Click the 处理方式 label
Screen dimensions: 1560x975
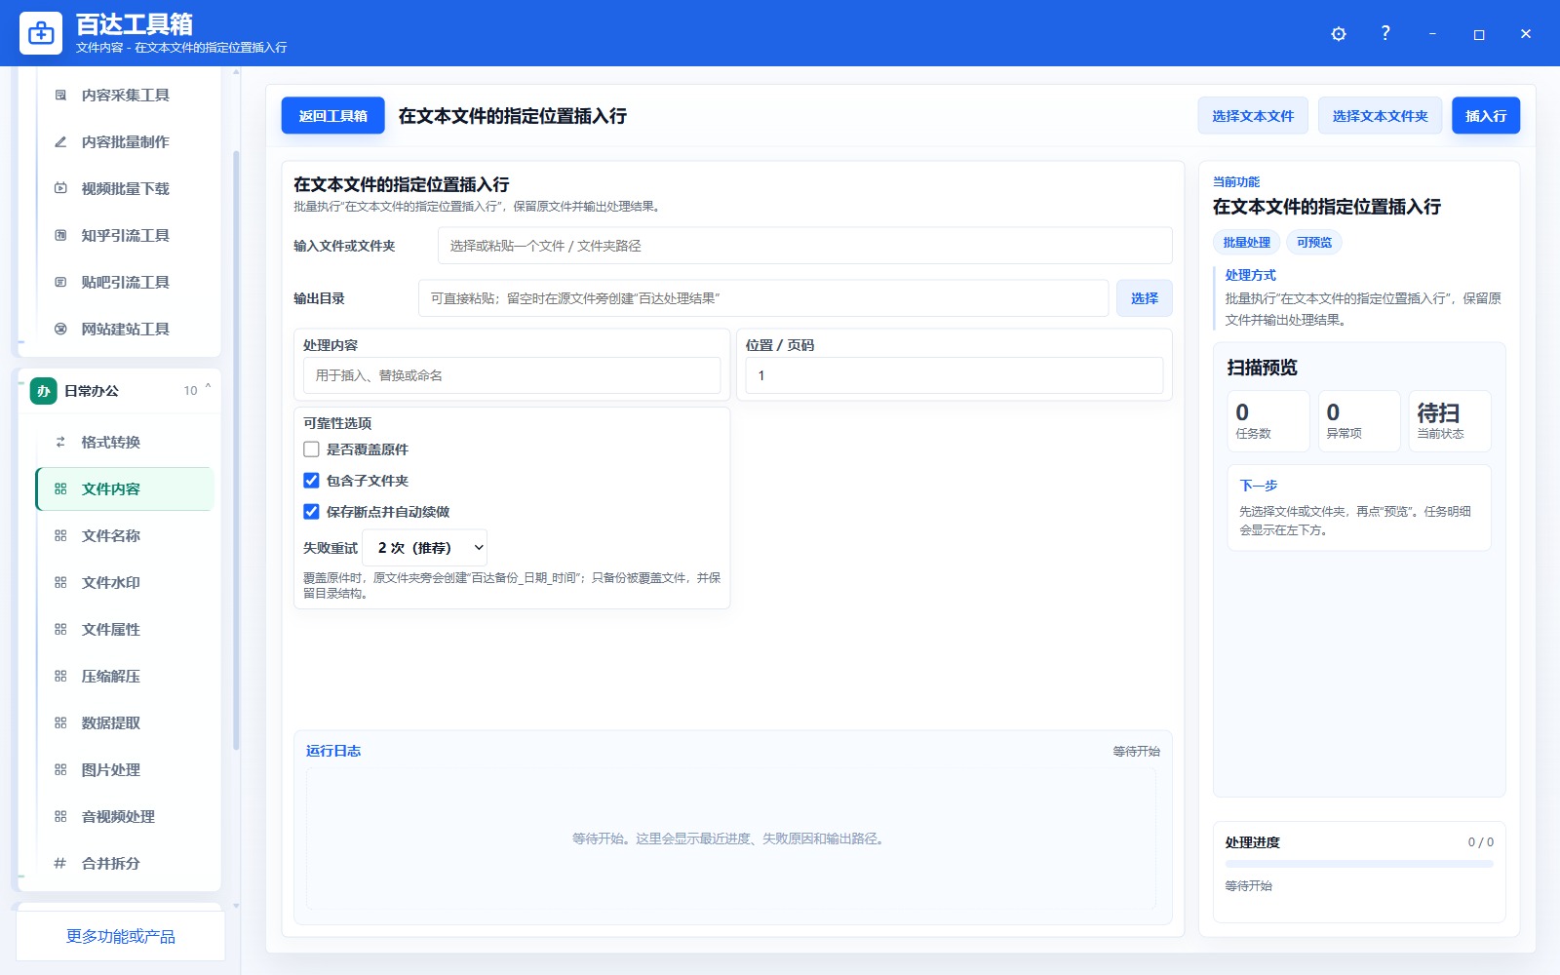1251,275
